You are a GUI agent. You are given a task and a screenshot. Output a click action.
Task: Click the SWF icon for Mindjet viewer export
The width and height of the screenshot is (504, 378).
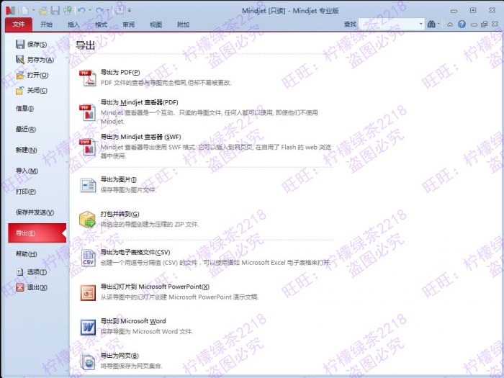coord(87,147)
